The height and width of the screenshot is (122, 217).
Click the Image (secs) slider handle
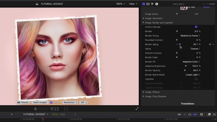click(177, 14)
